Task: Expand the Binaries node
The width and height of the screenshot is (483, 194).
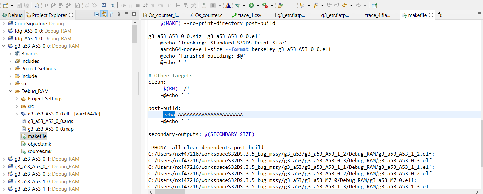Action: pyautogui.click(x=10, y=54)
